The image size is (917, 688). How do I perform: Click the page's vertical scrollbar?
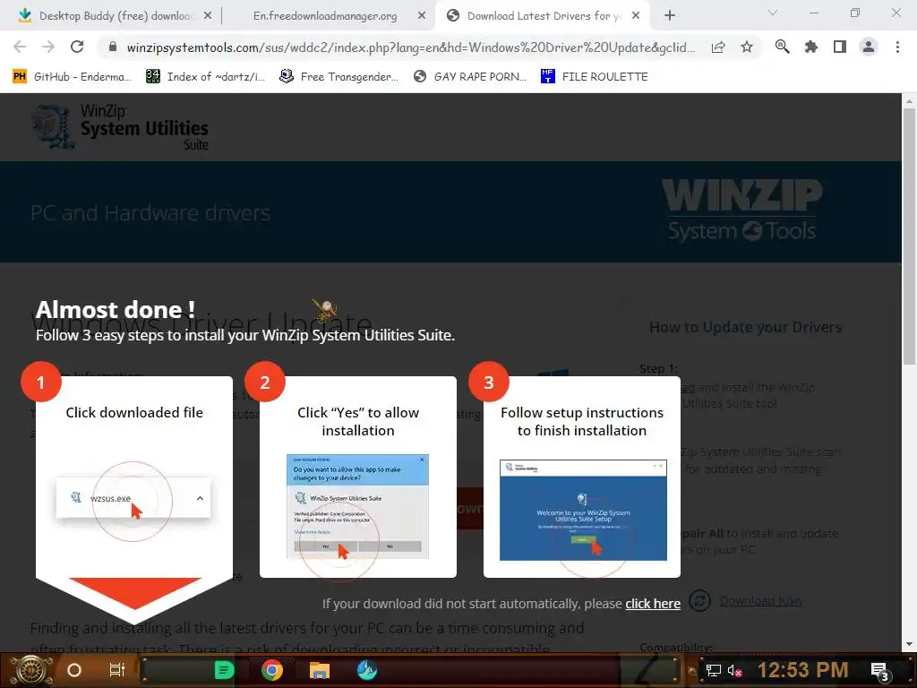tap(909, 237)
